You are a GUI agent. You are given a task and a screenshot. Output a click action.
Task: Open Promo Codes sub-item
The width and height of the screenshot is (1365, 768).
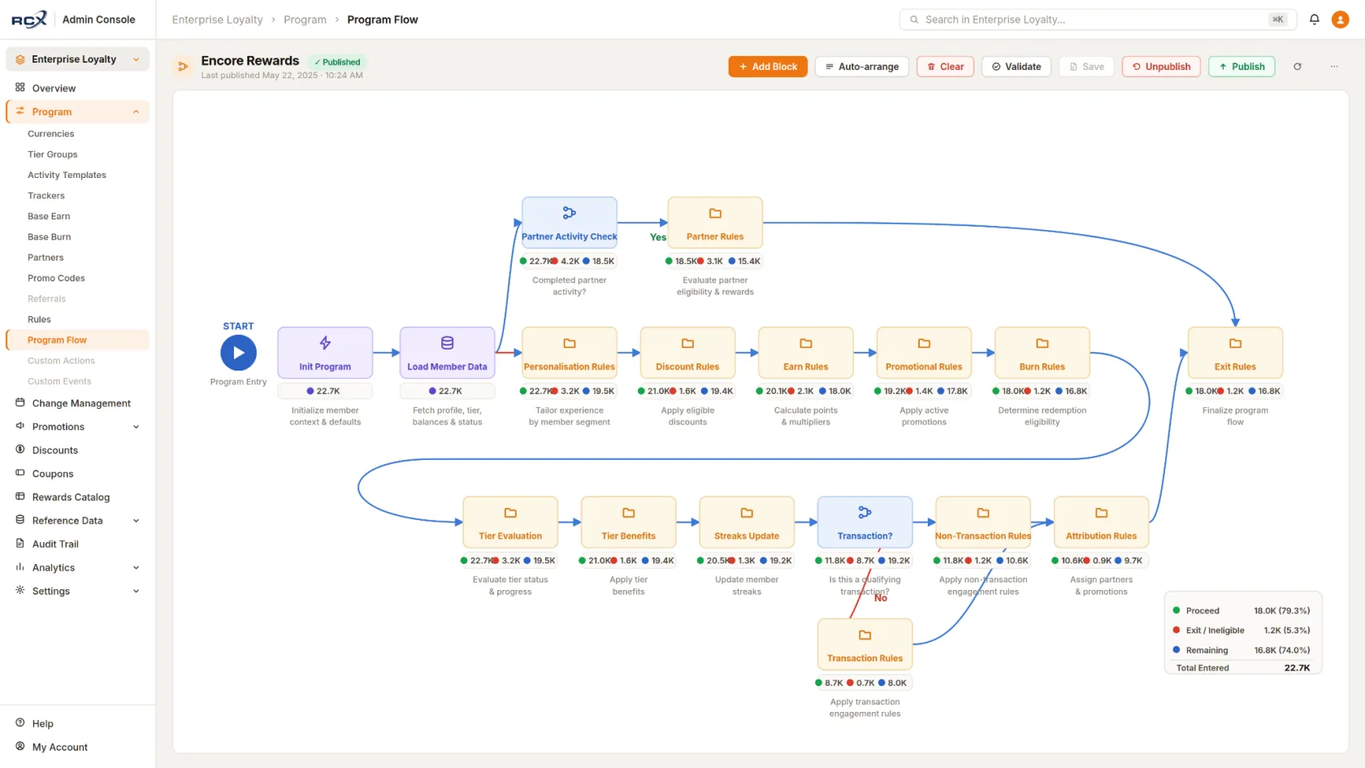pyautogui.click(x=56, y=278)
